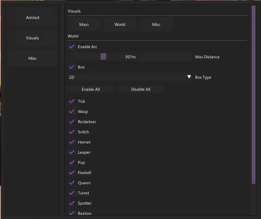261x219 pixels.
Task: Click the Disable All button
Action: [140, 89]
